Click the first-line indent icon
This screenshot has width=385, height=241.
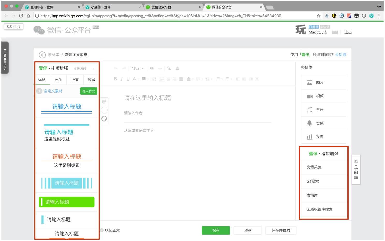[154, 79]
